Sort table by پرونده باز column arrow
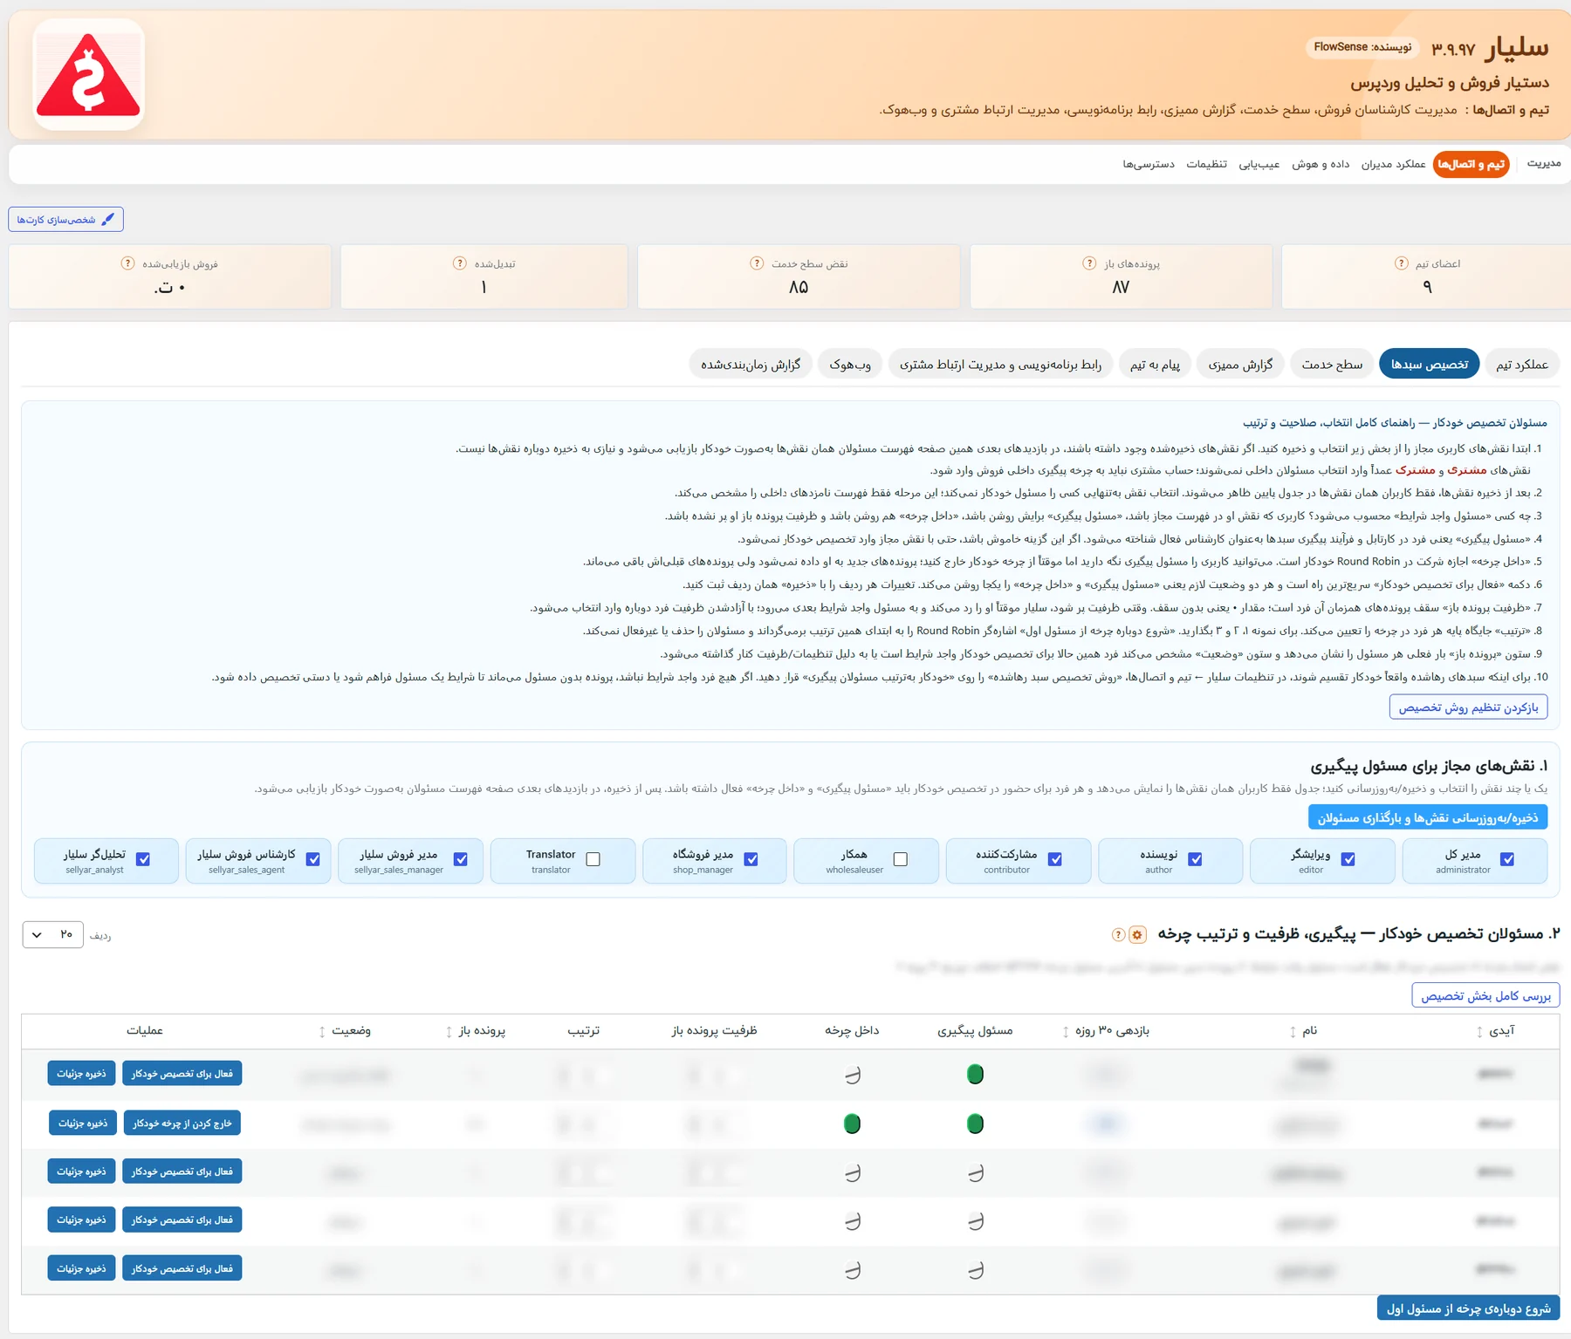Image resolution: width=1571 pixels, height=1339 pixels. pyautogui.click(x=449, y=1032)
